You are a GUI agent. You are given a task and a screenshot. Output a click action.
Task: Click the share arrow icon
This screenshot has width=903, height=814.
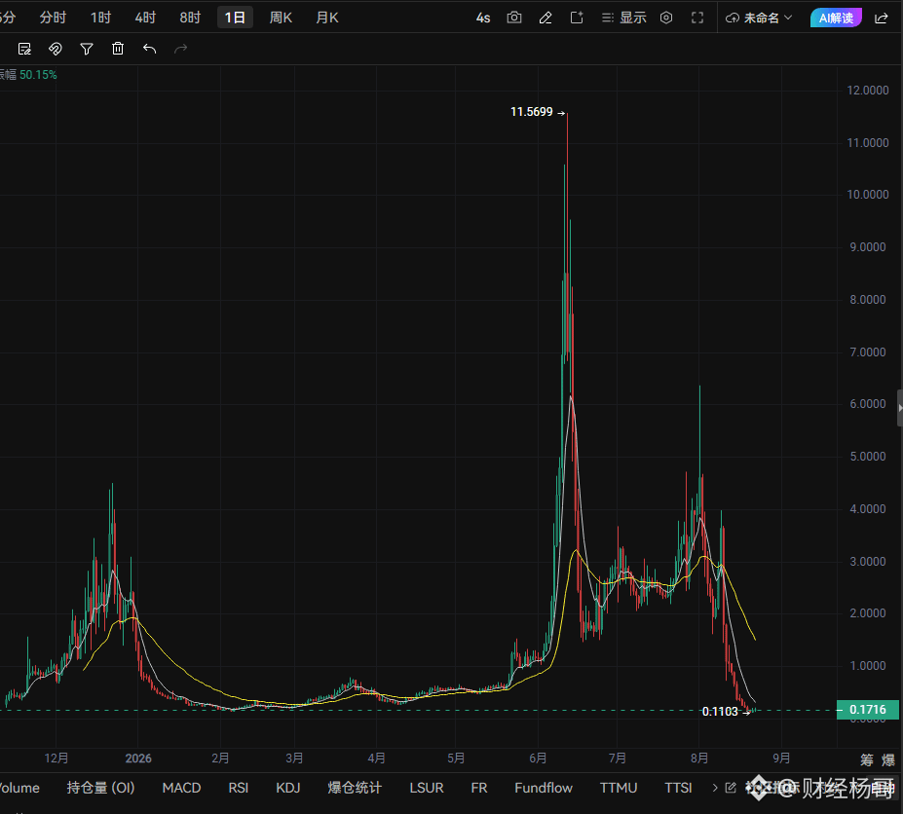click(882, 18)
